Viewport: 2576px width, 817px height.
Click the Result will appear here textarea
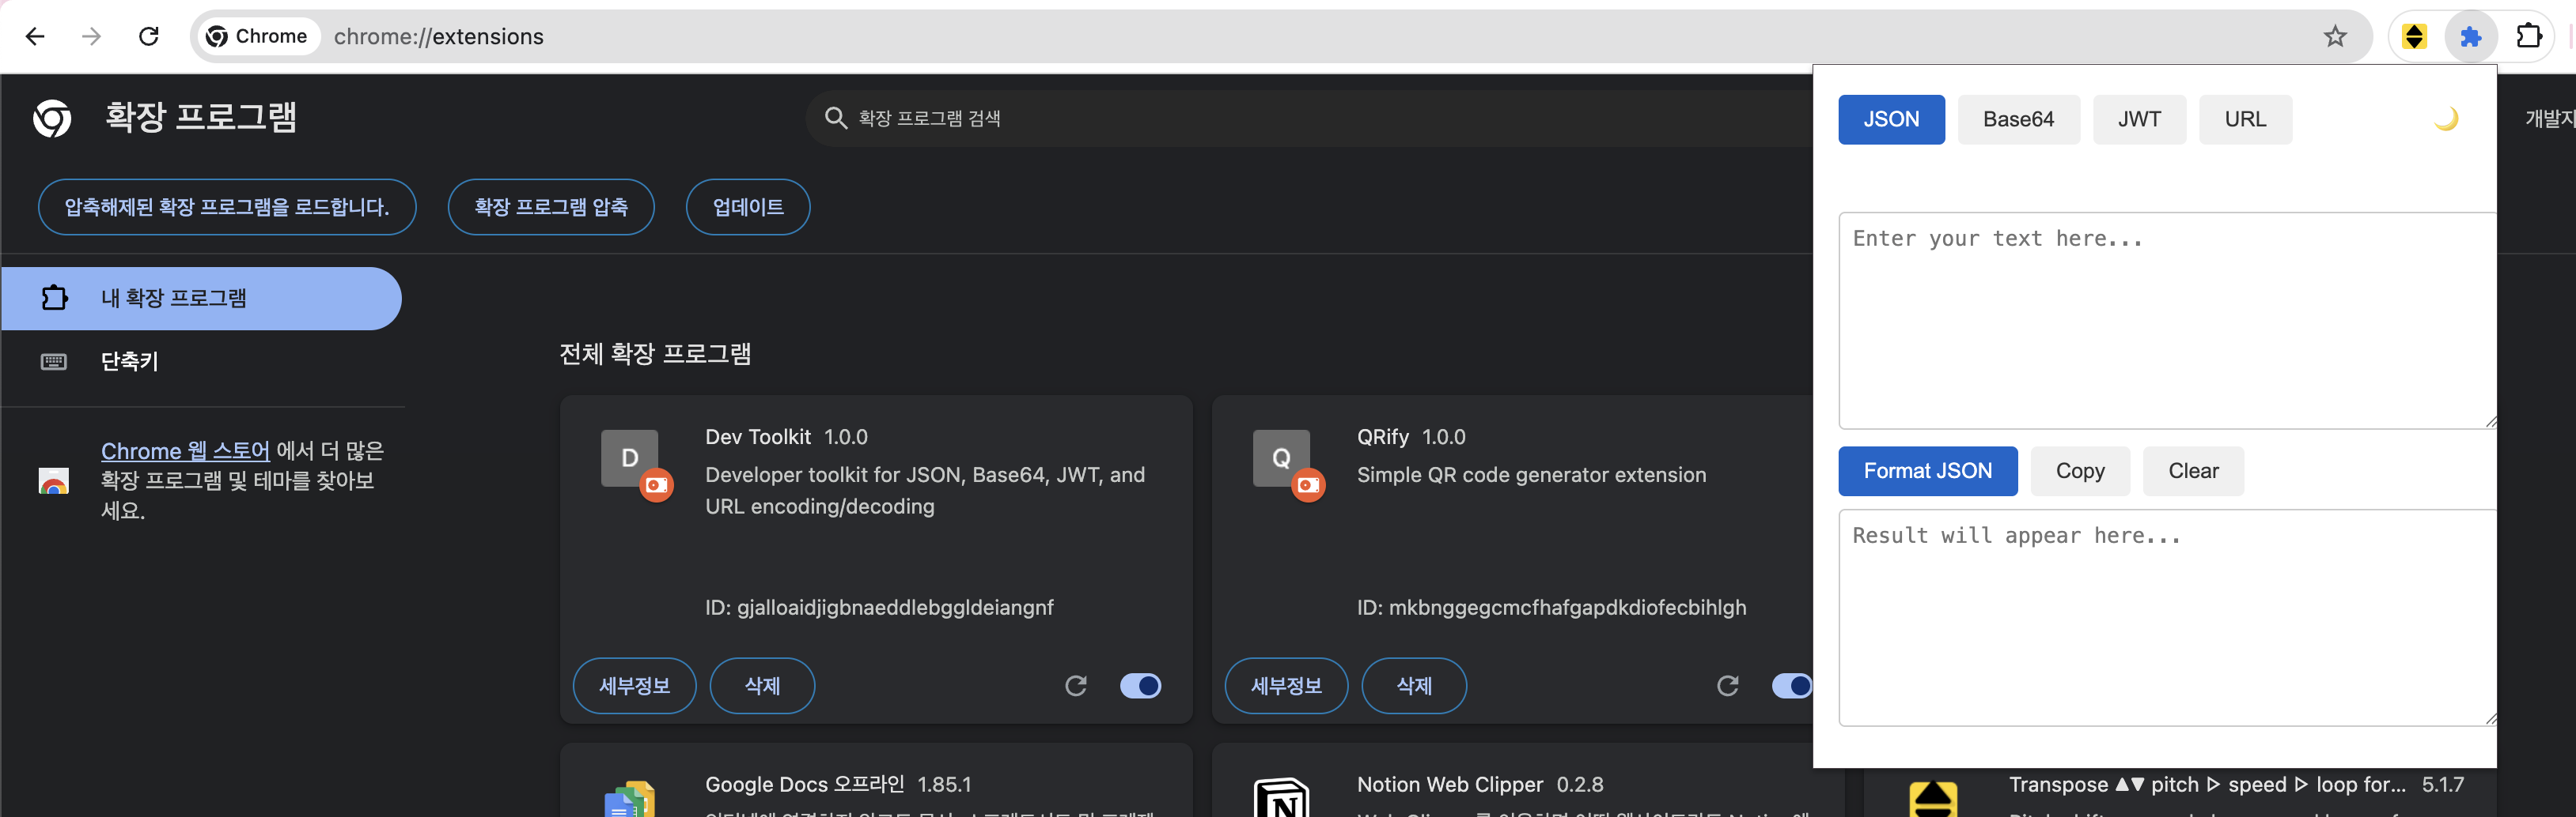click(x=2167, y=618)
